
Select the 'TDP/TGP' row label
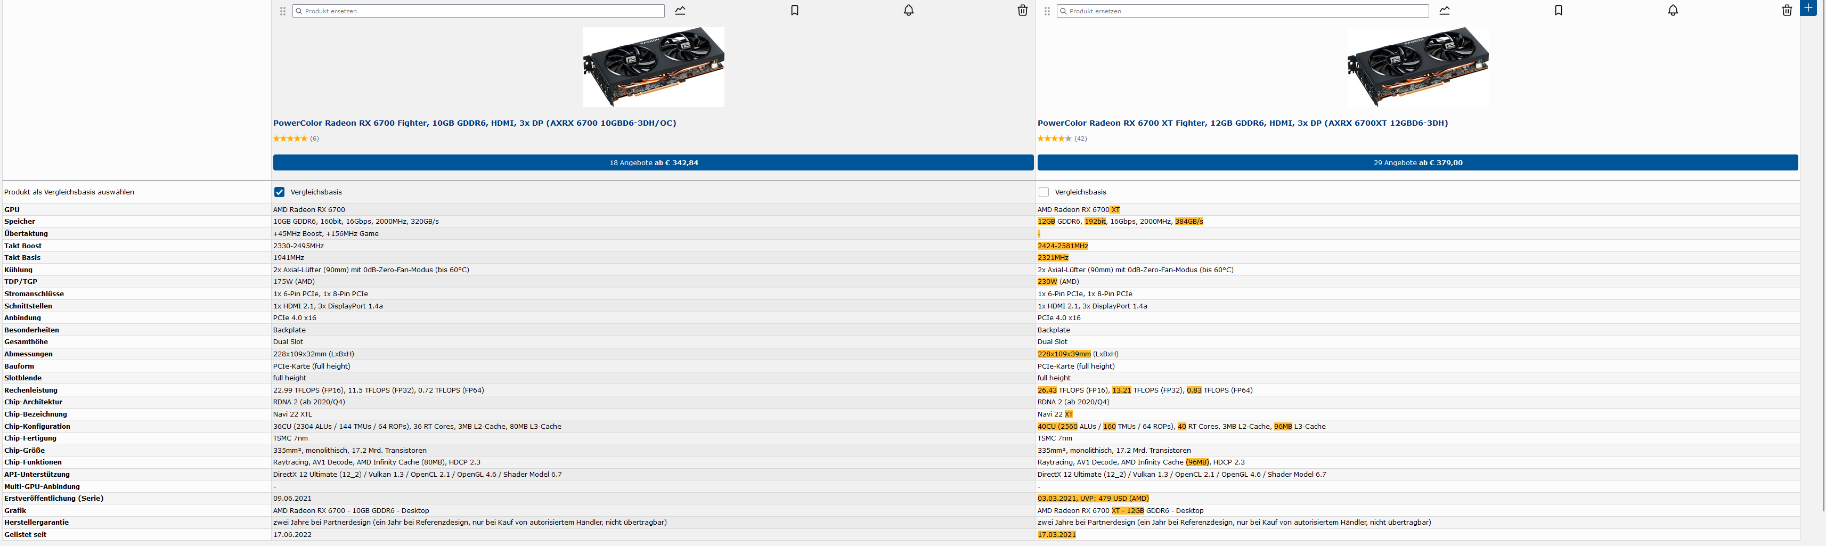pyautogui.click(x=21, y=282)
